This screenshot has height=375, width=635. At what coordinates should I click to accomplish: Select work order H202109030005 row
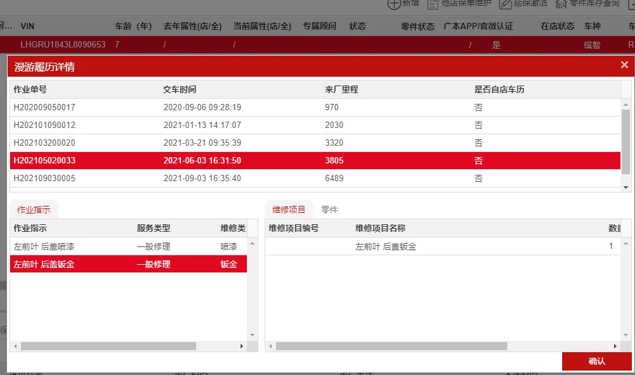[315, 179]
